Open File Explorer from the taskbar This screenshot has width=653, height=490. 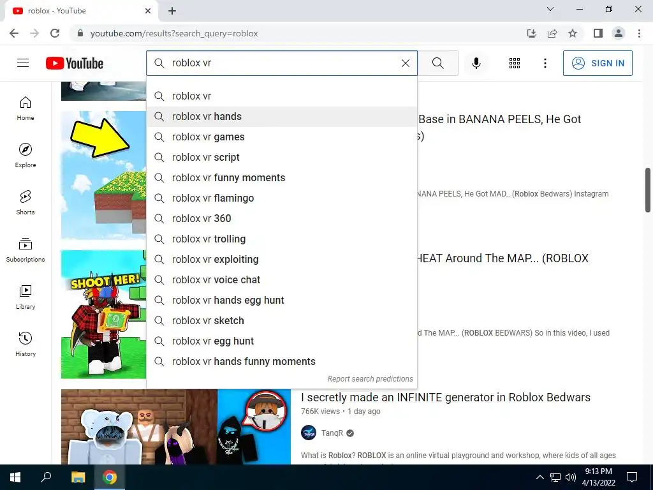coord(78,477)
